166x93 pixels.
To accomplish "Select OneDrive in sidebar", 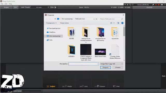I will (51, 32).
